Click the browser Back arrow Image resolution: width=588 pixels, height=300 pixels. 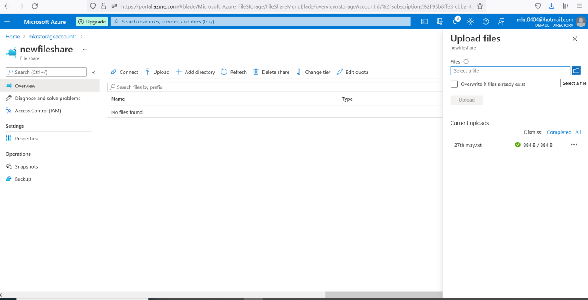[x=7, y=6]
